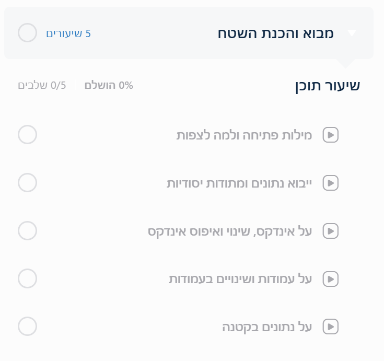The image size is (384, 361).
Task: Click video icon beside "מילות פתיחה ולמה לצפות"
Action: (331, 135)
